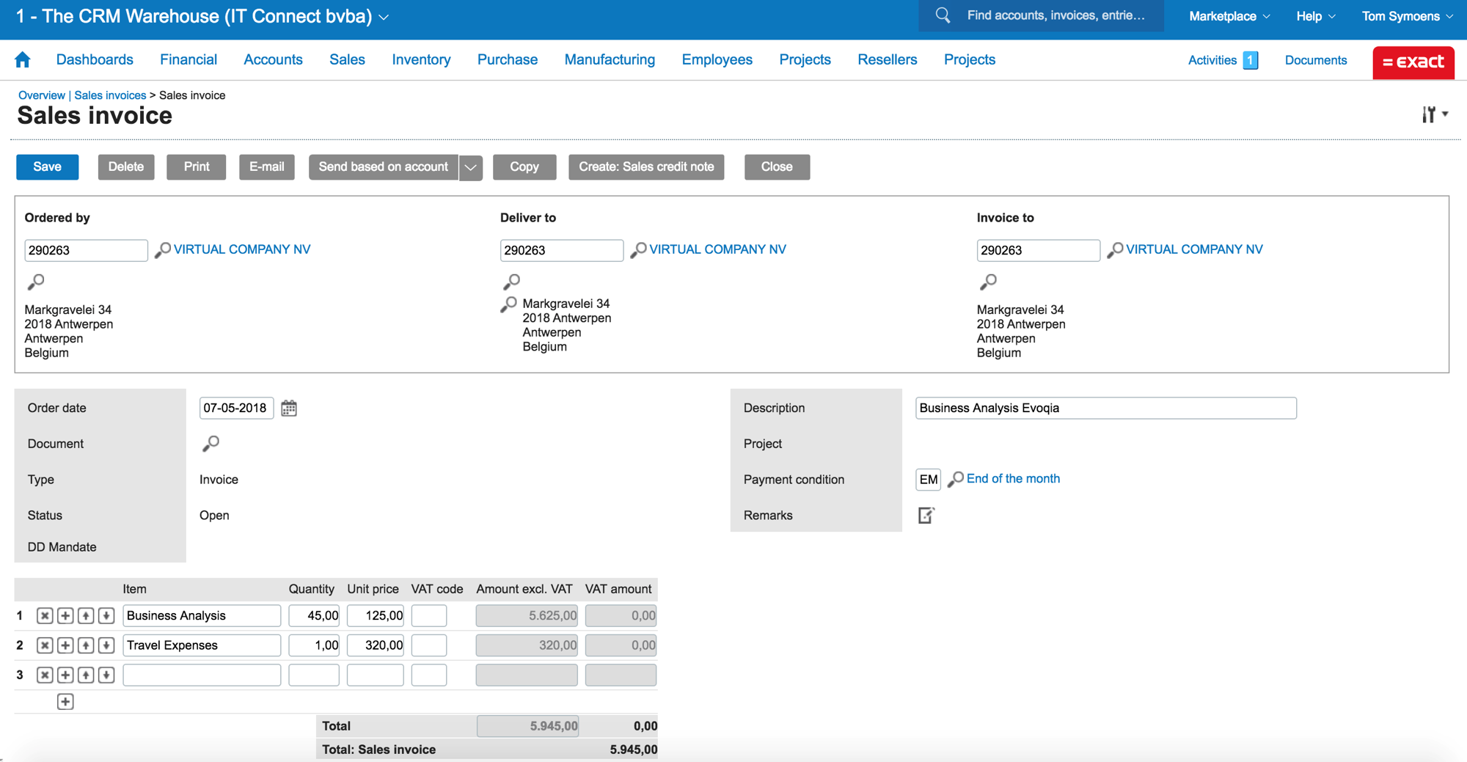
Task: Expand the Send based on account arrow
Action: [x=471, y=167]
